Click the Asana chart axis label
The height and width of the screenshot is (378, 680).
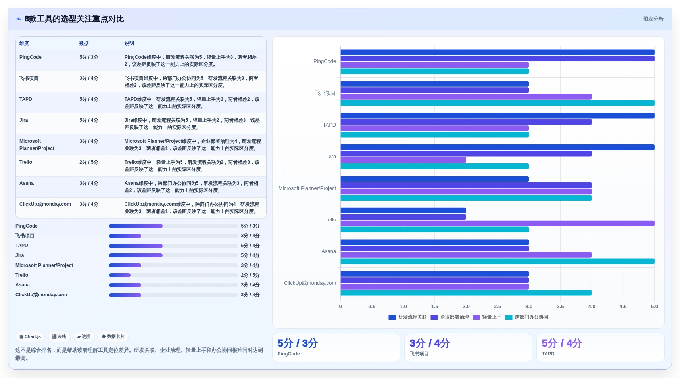coord(328,251)
